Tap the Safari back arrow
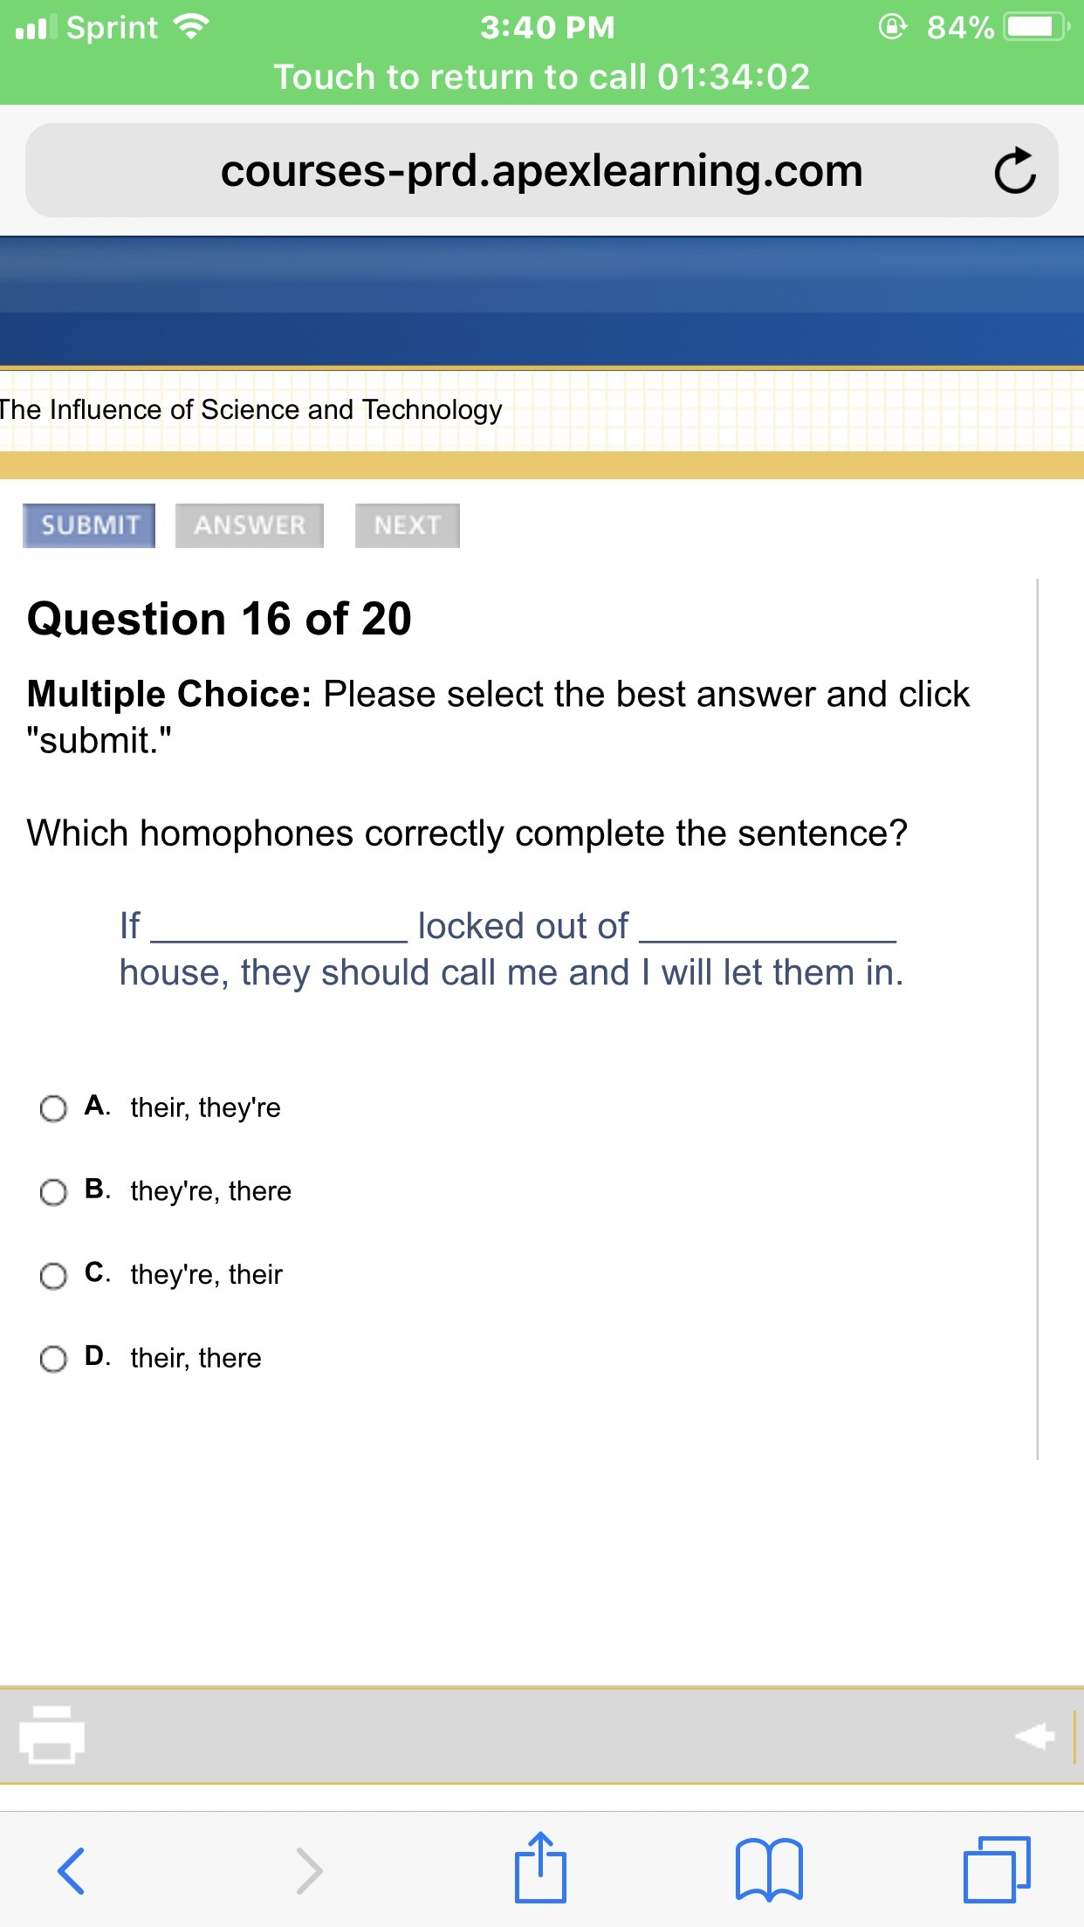Image resolution: width=1084 pixels, height=1927 pixels. pos(71,1870)
